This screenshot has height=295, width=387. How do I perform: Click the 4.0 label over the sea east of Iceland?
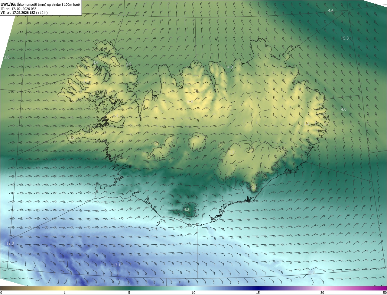344,109
